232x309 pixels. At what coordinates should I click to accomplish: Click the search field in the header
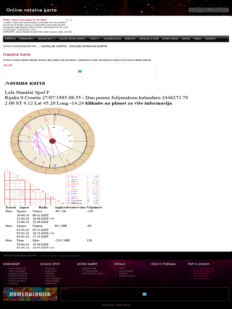[209, 10]
